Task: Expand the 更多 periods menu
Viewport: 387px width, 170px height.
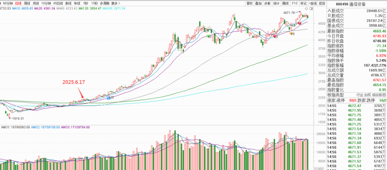Action: (116, 4)
